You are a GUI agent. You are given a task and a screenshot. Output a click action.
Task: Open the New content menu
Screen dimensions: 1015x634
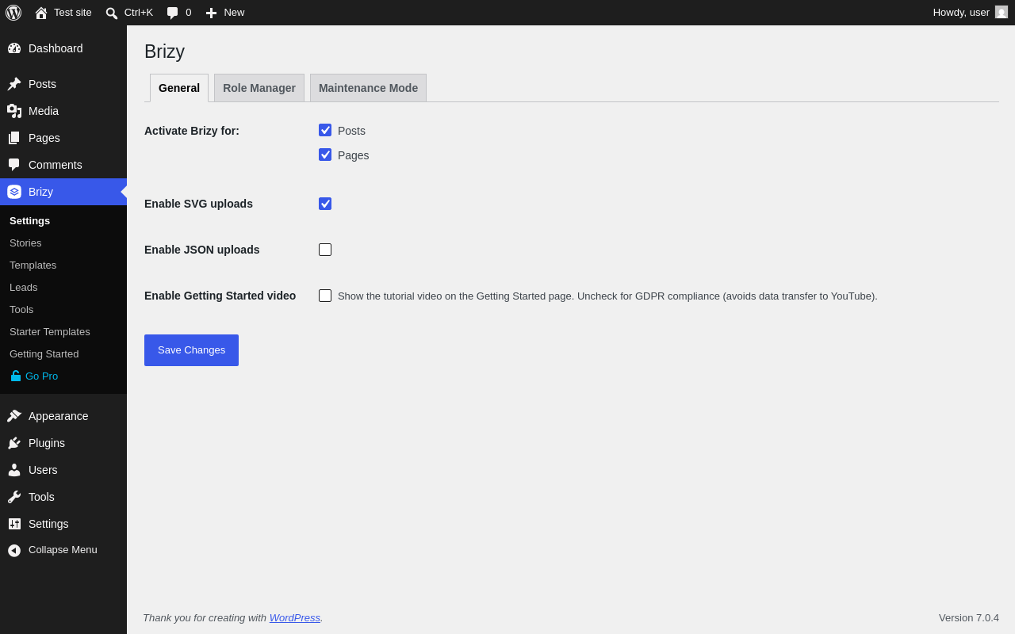[x=225, y=13]
